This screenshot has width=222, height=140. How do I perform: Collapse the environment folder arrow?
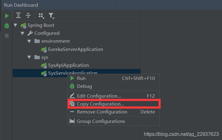point(29,41)
